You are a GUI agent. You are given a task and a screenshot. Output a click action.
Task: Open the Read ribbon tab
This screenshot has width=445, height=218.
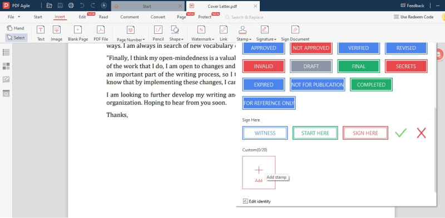[103, 17]
